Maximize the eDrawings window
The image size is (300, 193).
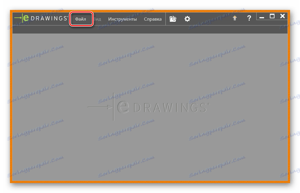coord(272,16)
